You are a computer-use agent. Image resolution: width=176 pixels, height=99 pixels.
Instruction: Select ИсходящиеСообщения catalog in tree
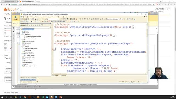point(31,38)
